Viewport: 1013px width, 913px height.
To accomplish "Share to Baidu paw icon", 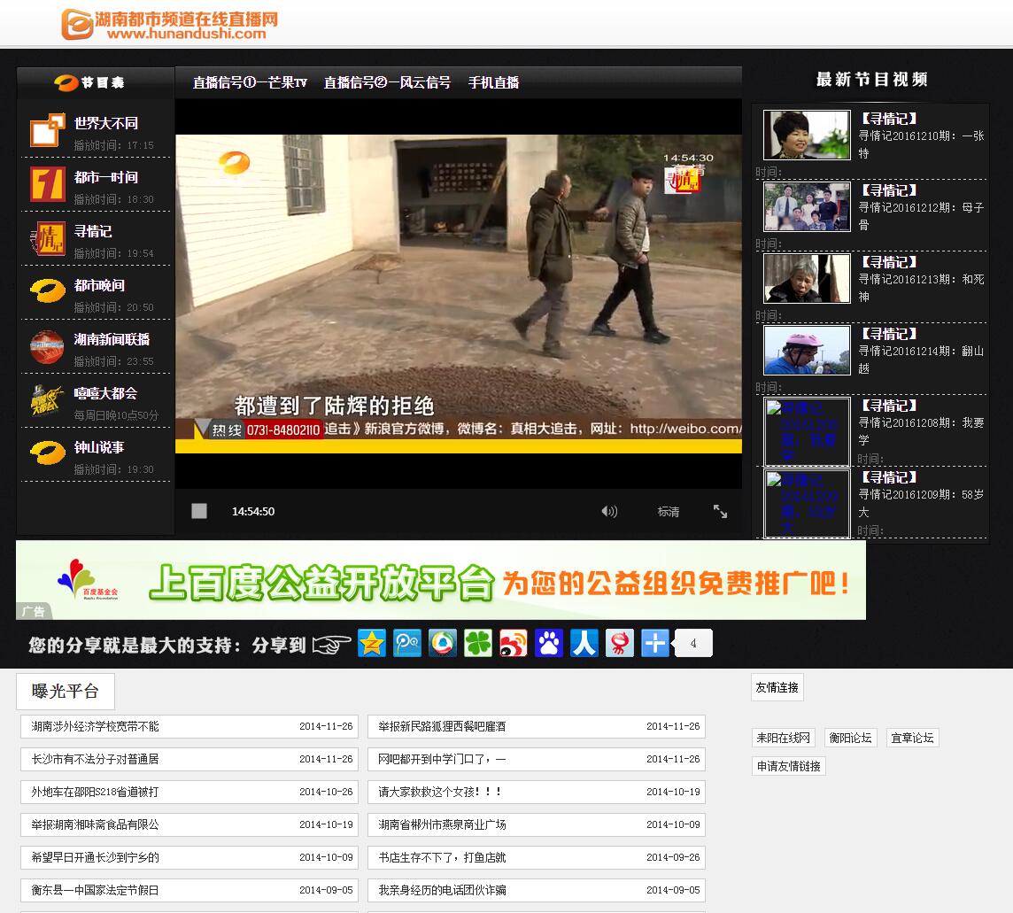I will (x=549, y=643).
